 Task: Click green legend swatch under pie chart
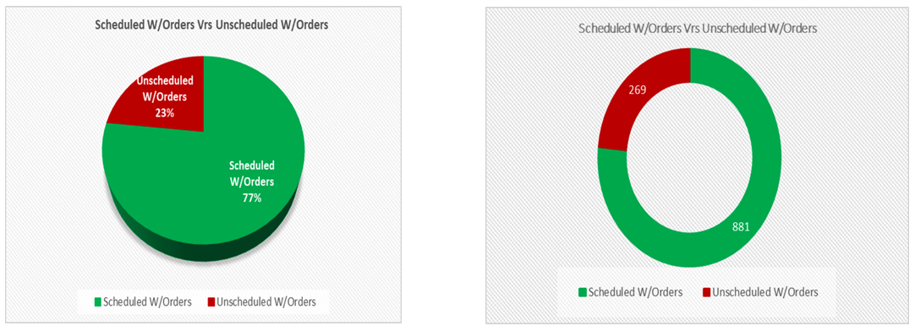pos(97,301)
